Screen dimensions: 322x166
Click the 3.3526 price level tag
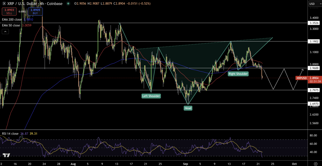coord(314,23)
